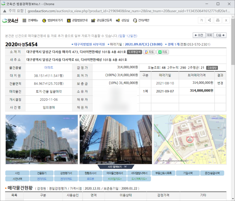The height and width of the screenshot is (201, 235).
Task: Close the view with the X button
Action: [226, 20]
